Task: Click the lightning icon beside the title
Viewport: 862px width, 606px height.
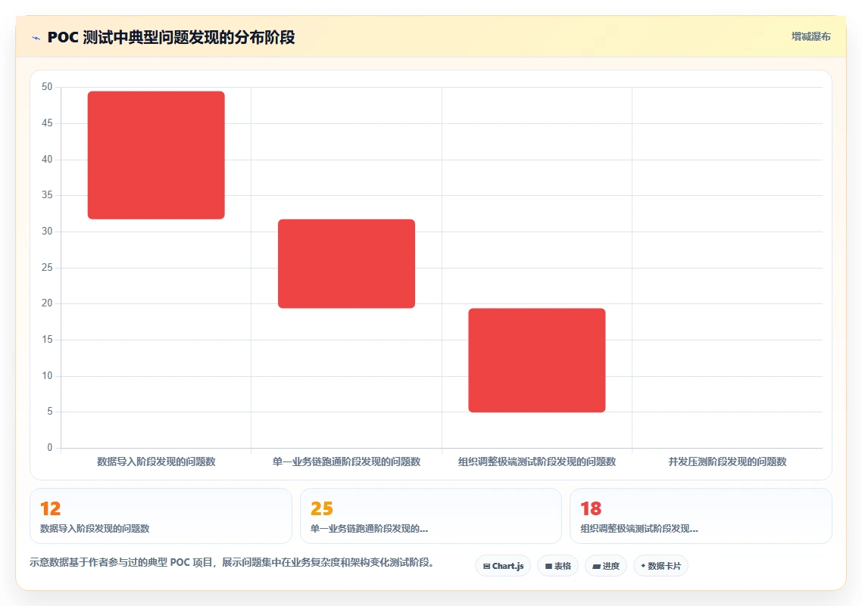Action: click(36, 38)
